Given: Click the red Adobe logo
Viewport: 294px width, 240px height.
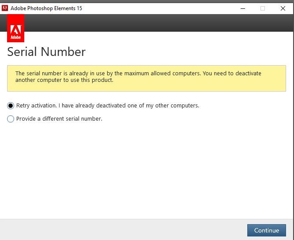Looking at the screenshot, I should point(15,28).
